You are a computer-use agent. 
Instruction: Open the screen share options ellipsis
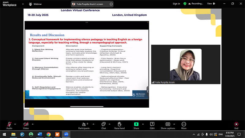(x=111, y=4)
